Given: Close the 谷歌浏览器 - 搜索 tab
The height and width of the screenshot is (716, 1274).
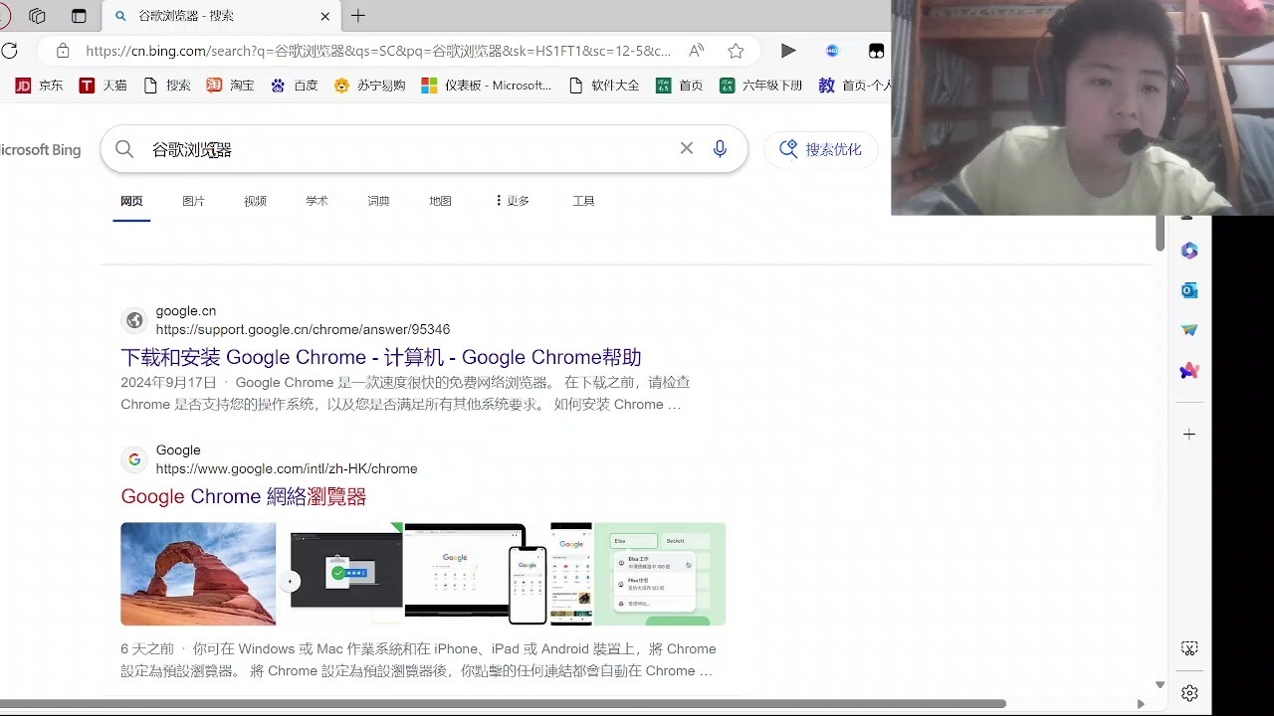Looking at the screenshot, I should pos(325,16).
